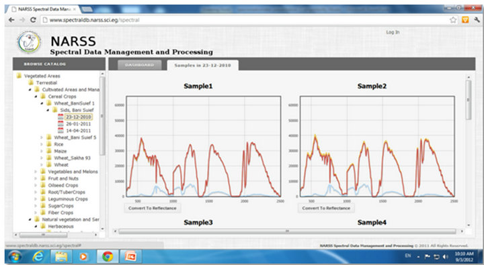Expand the Wheat_Bani Suief 5 folder
The height and width of the screenshot is (265, 484).
click(42, 137)
